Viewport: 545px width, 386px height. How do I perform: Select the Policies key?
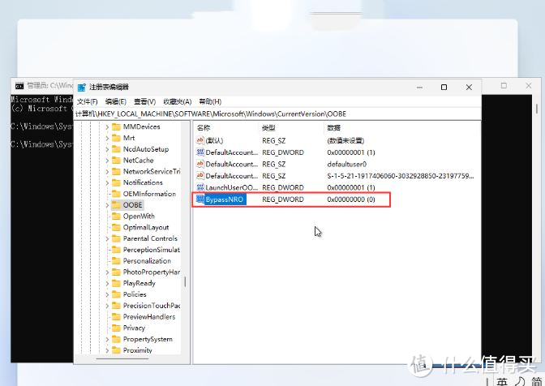135,294
